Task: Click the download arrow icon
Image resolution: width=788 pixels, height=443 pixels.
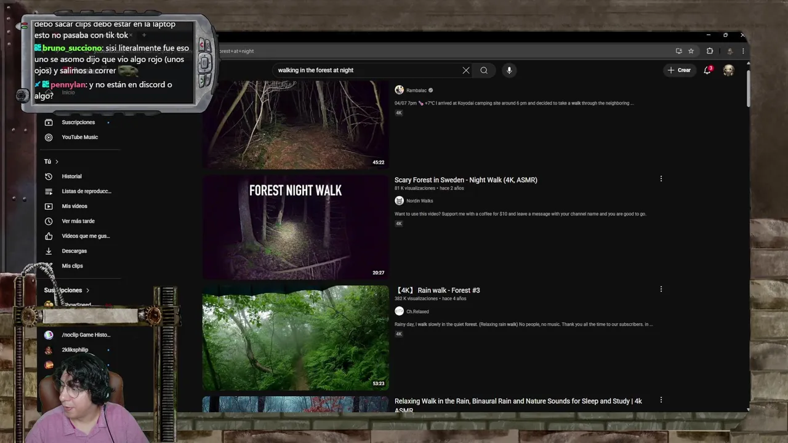Action: coord(49,251)
